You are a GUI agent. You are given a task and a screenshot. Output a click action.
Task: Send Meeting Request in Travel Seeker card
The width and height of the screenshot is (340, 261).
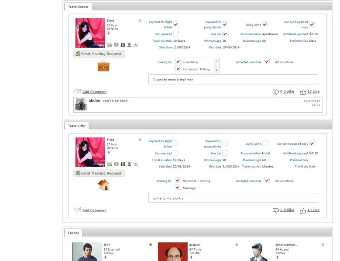coord(100,54)
